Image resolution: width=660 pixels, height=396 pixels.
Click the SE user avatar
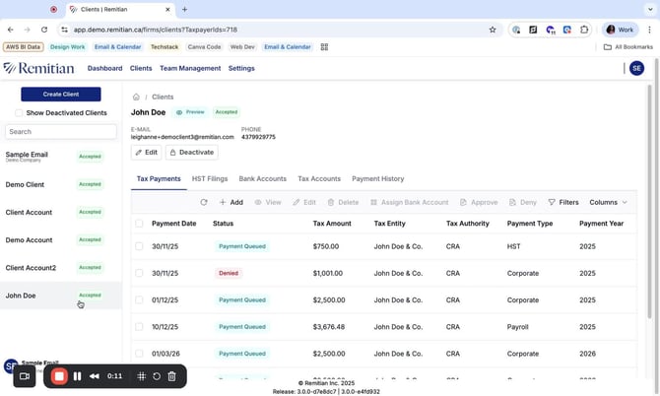[x=636, y=68]
